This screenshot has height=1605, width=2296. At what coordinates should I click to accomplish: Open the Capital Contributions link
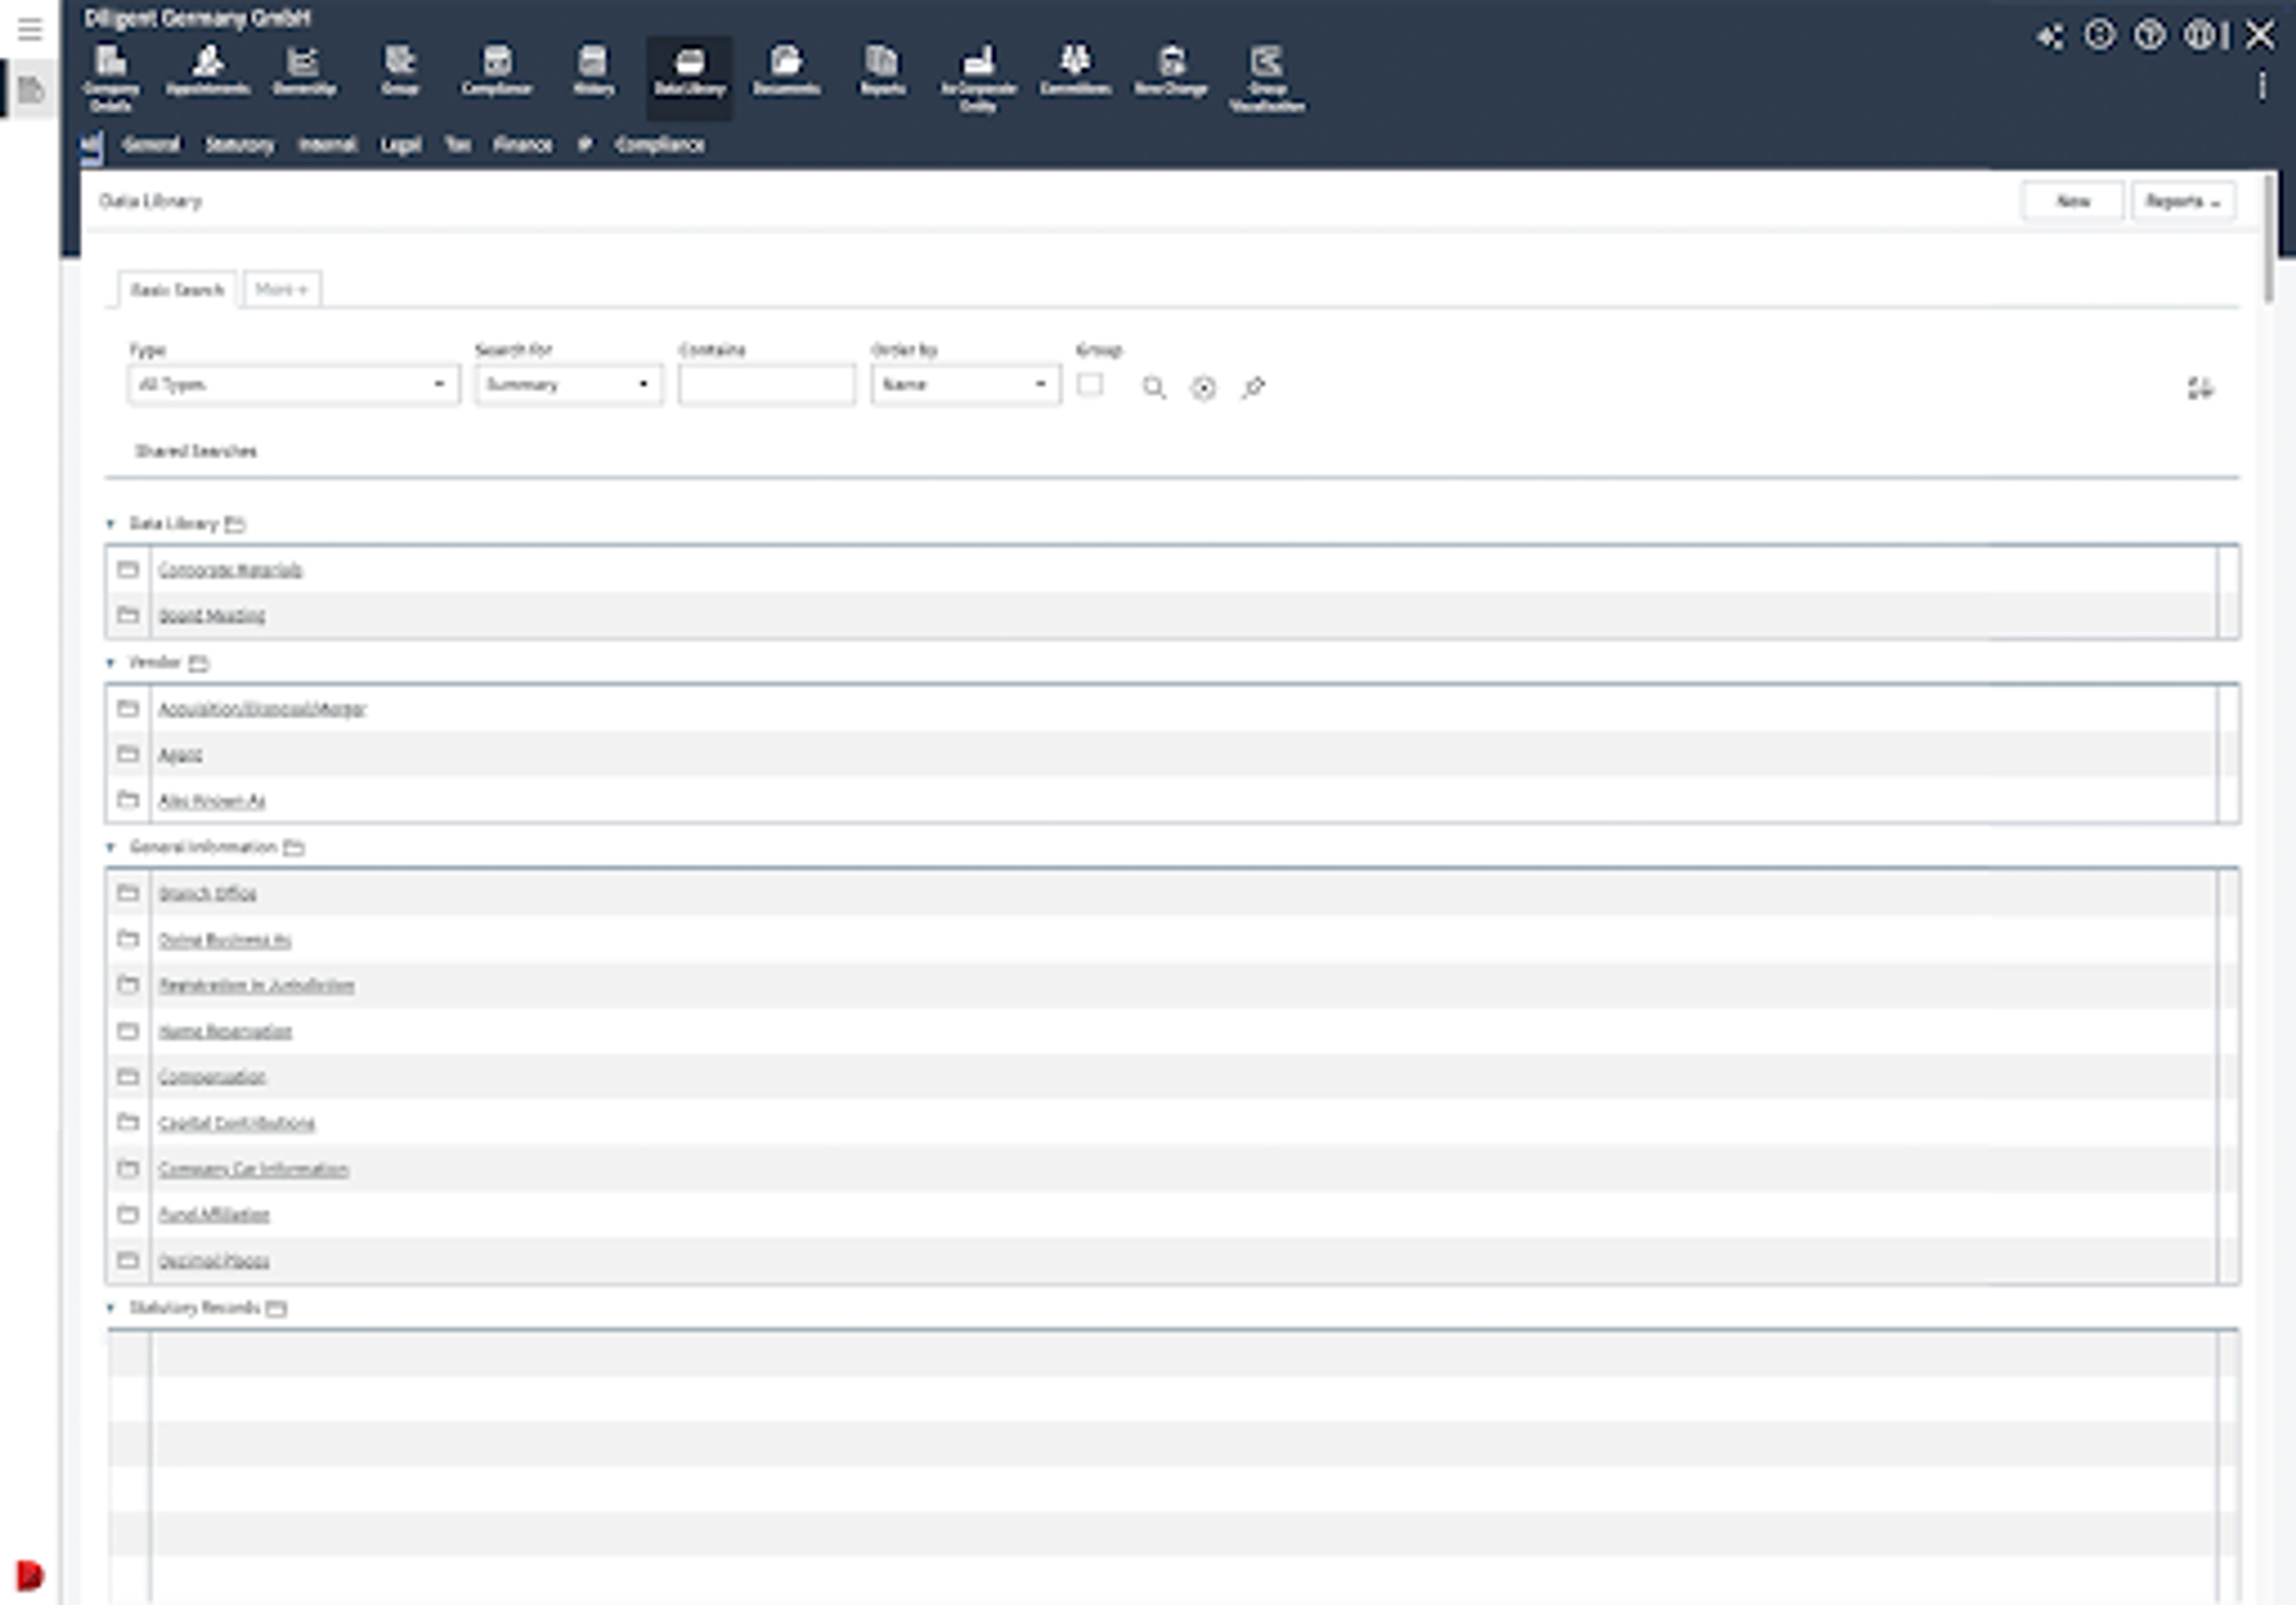click(237, 1124)
